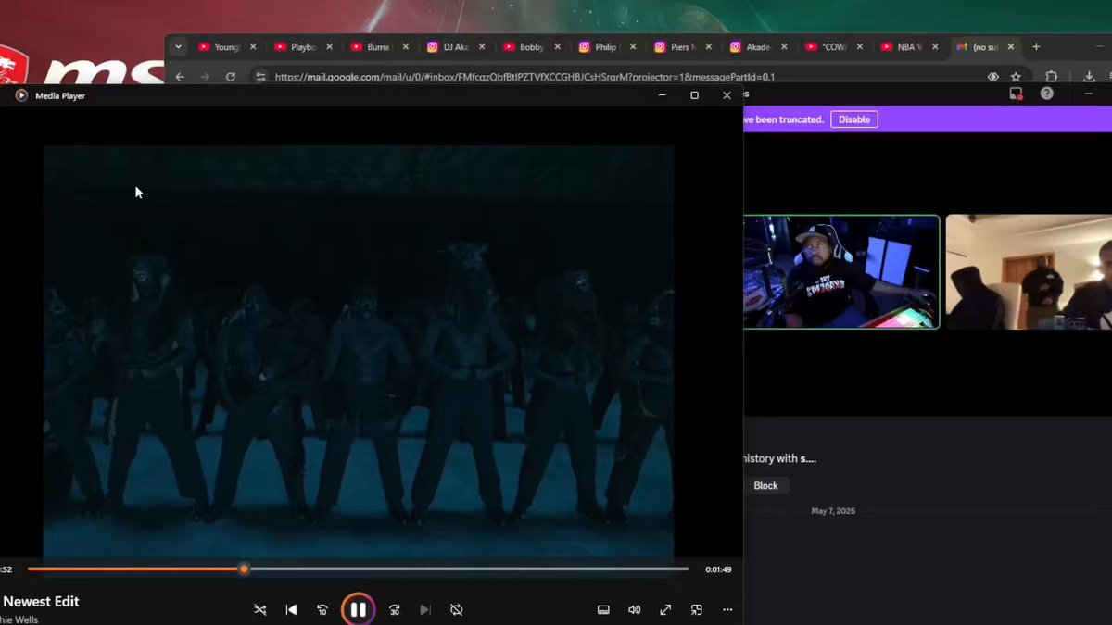Image resolution: width=1112 pixels, height=625 pixels.
Task: Click the 'Newest Edit' video title
Action: point(41,601)
